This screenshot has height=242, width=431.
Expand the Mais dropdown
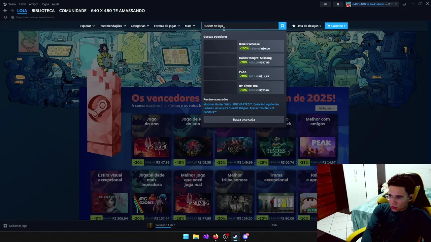[x=190, y=26]
